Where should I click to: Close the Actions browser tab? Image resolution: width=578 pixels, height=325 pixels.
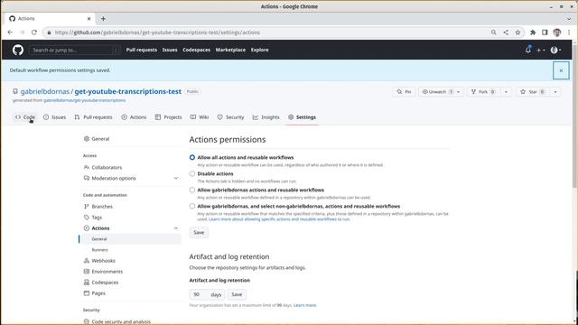coord(89,18)
